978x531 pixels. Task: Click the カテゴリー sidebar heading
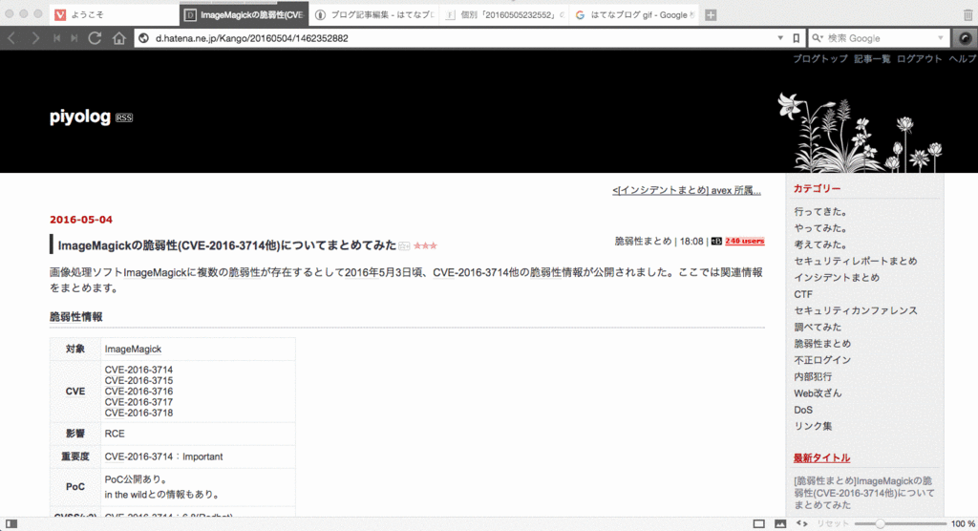pyautogui.click(x=818, y=188)
